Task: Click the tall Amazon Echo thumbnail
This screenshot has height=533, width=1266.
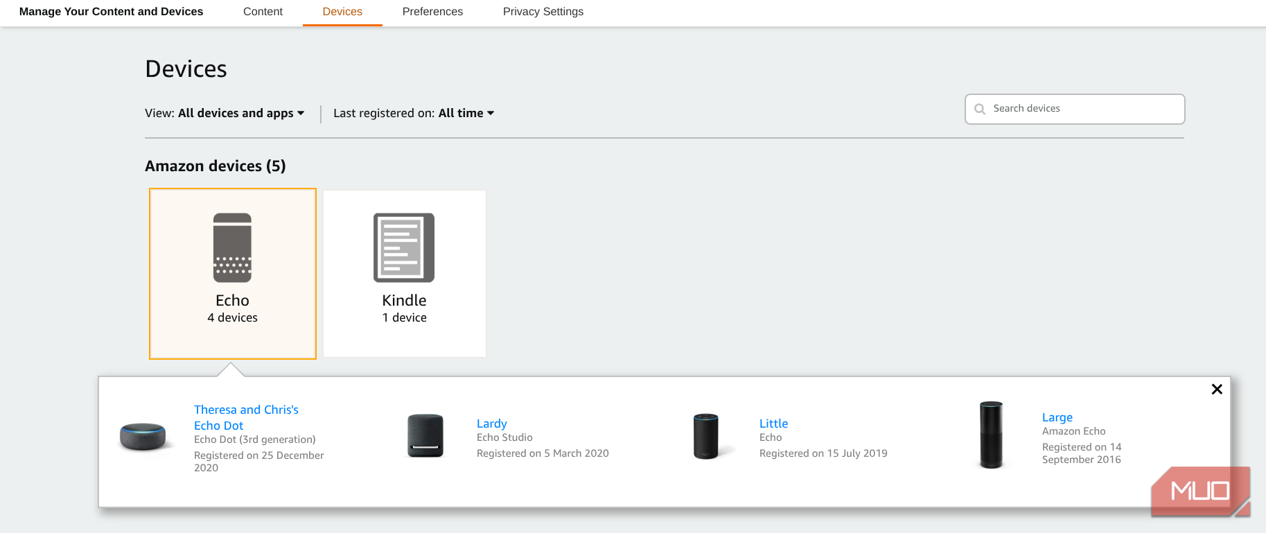Action: tap(991, 435)
